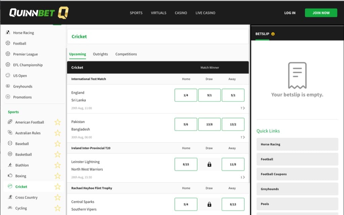Click the Log In button
This screenshot has height=215, width=344.
[290, 13]
